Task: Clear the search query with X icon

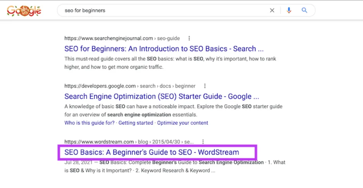Action: pyautogui.click(x=272, y=10)
